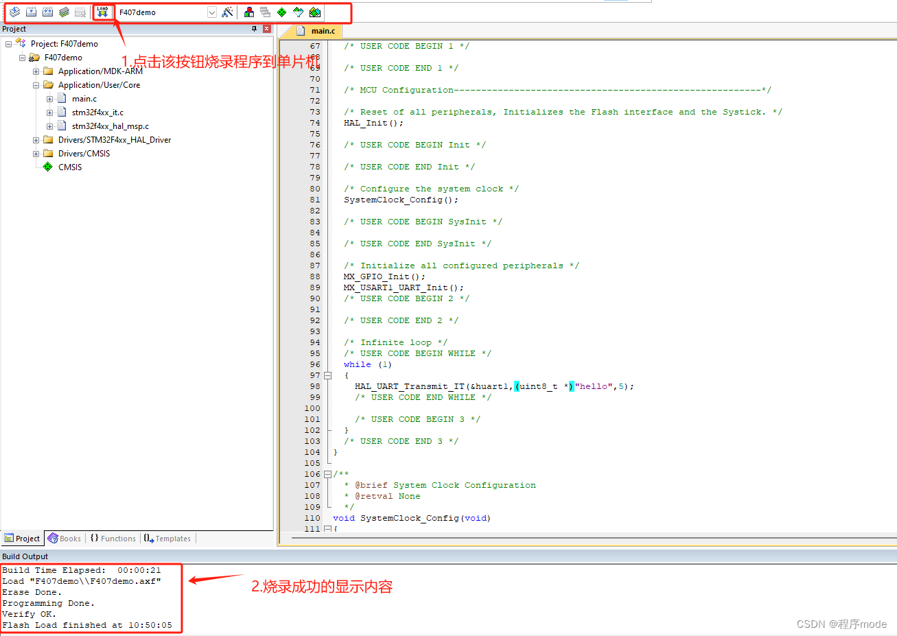Pin the Project panel

coord(254,29)
